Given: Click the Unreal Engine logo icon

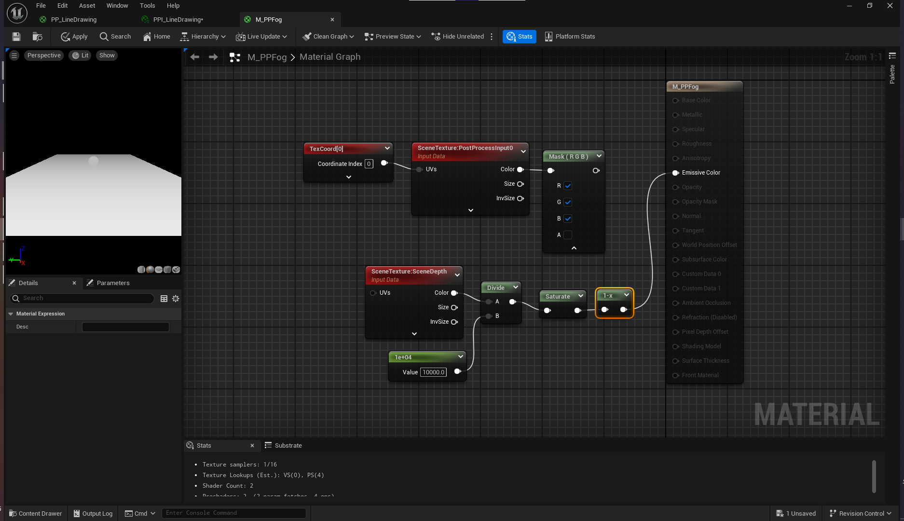Looking at the screenshot, I should tap(17, 13).
